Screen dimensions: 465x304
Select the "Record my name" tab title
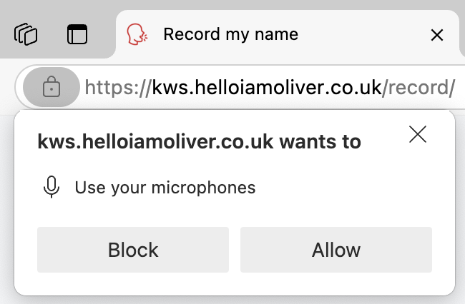[230, 34]
